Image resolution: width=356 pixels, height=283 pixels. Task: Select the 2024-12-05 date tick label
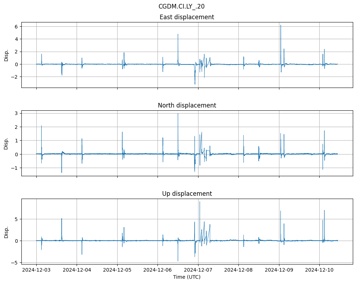coord(117,270)
